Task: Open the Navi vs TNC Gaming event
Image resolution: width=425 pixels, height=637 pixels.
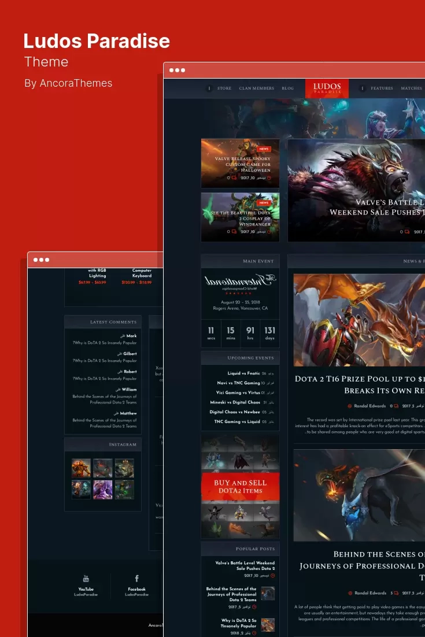Action: [238, 383]
